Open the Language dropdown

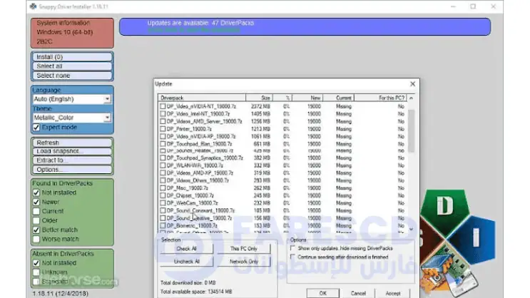tap(71, 99)
